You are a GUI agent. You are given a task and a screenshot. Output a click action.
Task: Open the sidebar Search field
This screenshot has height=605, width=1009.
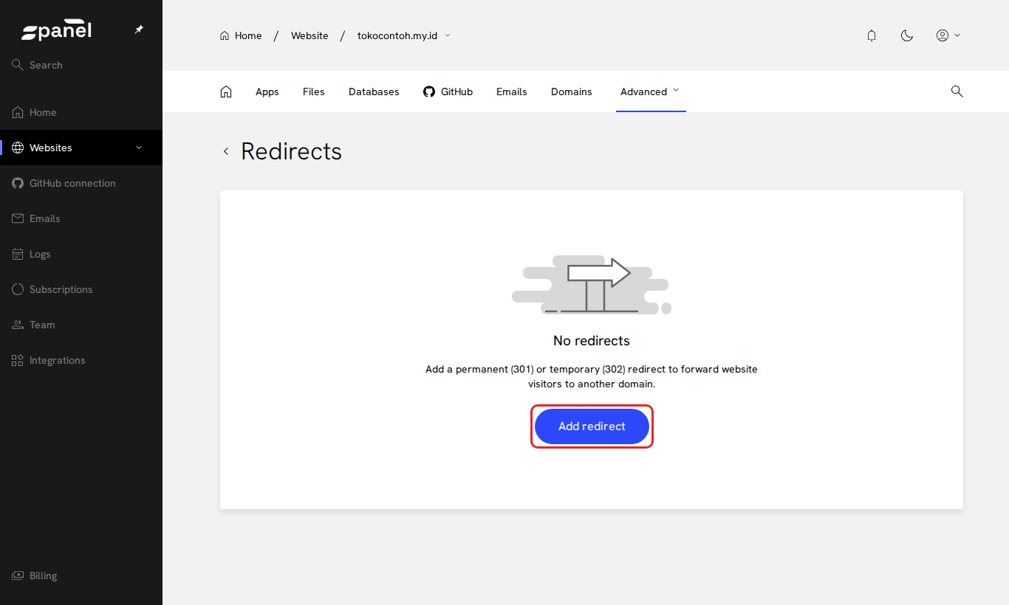(81, 65)
